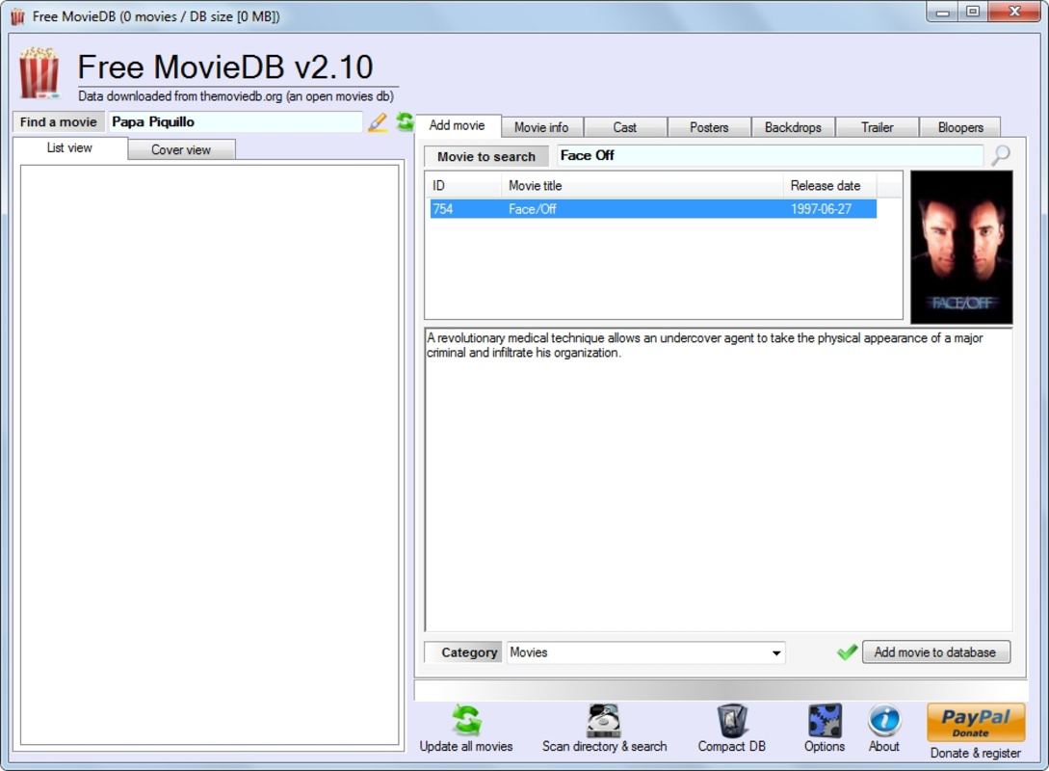Open the Posters tab
1049x771 pixels.
pos(708,126)
